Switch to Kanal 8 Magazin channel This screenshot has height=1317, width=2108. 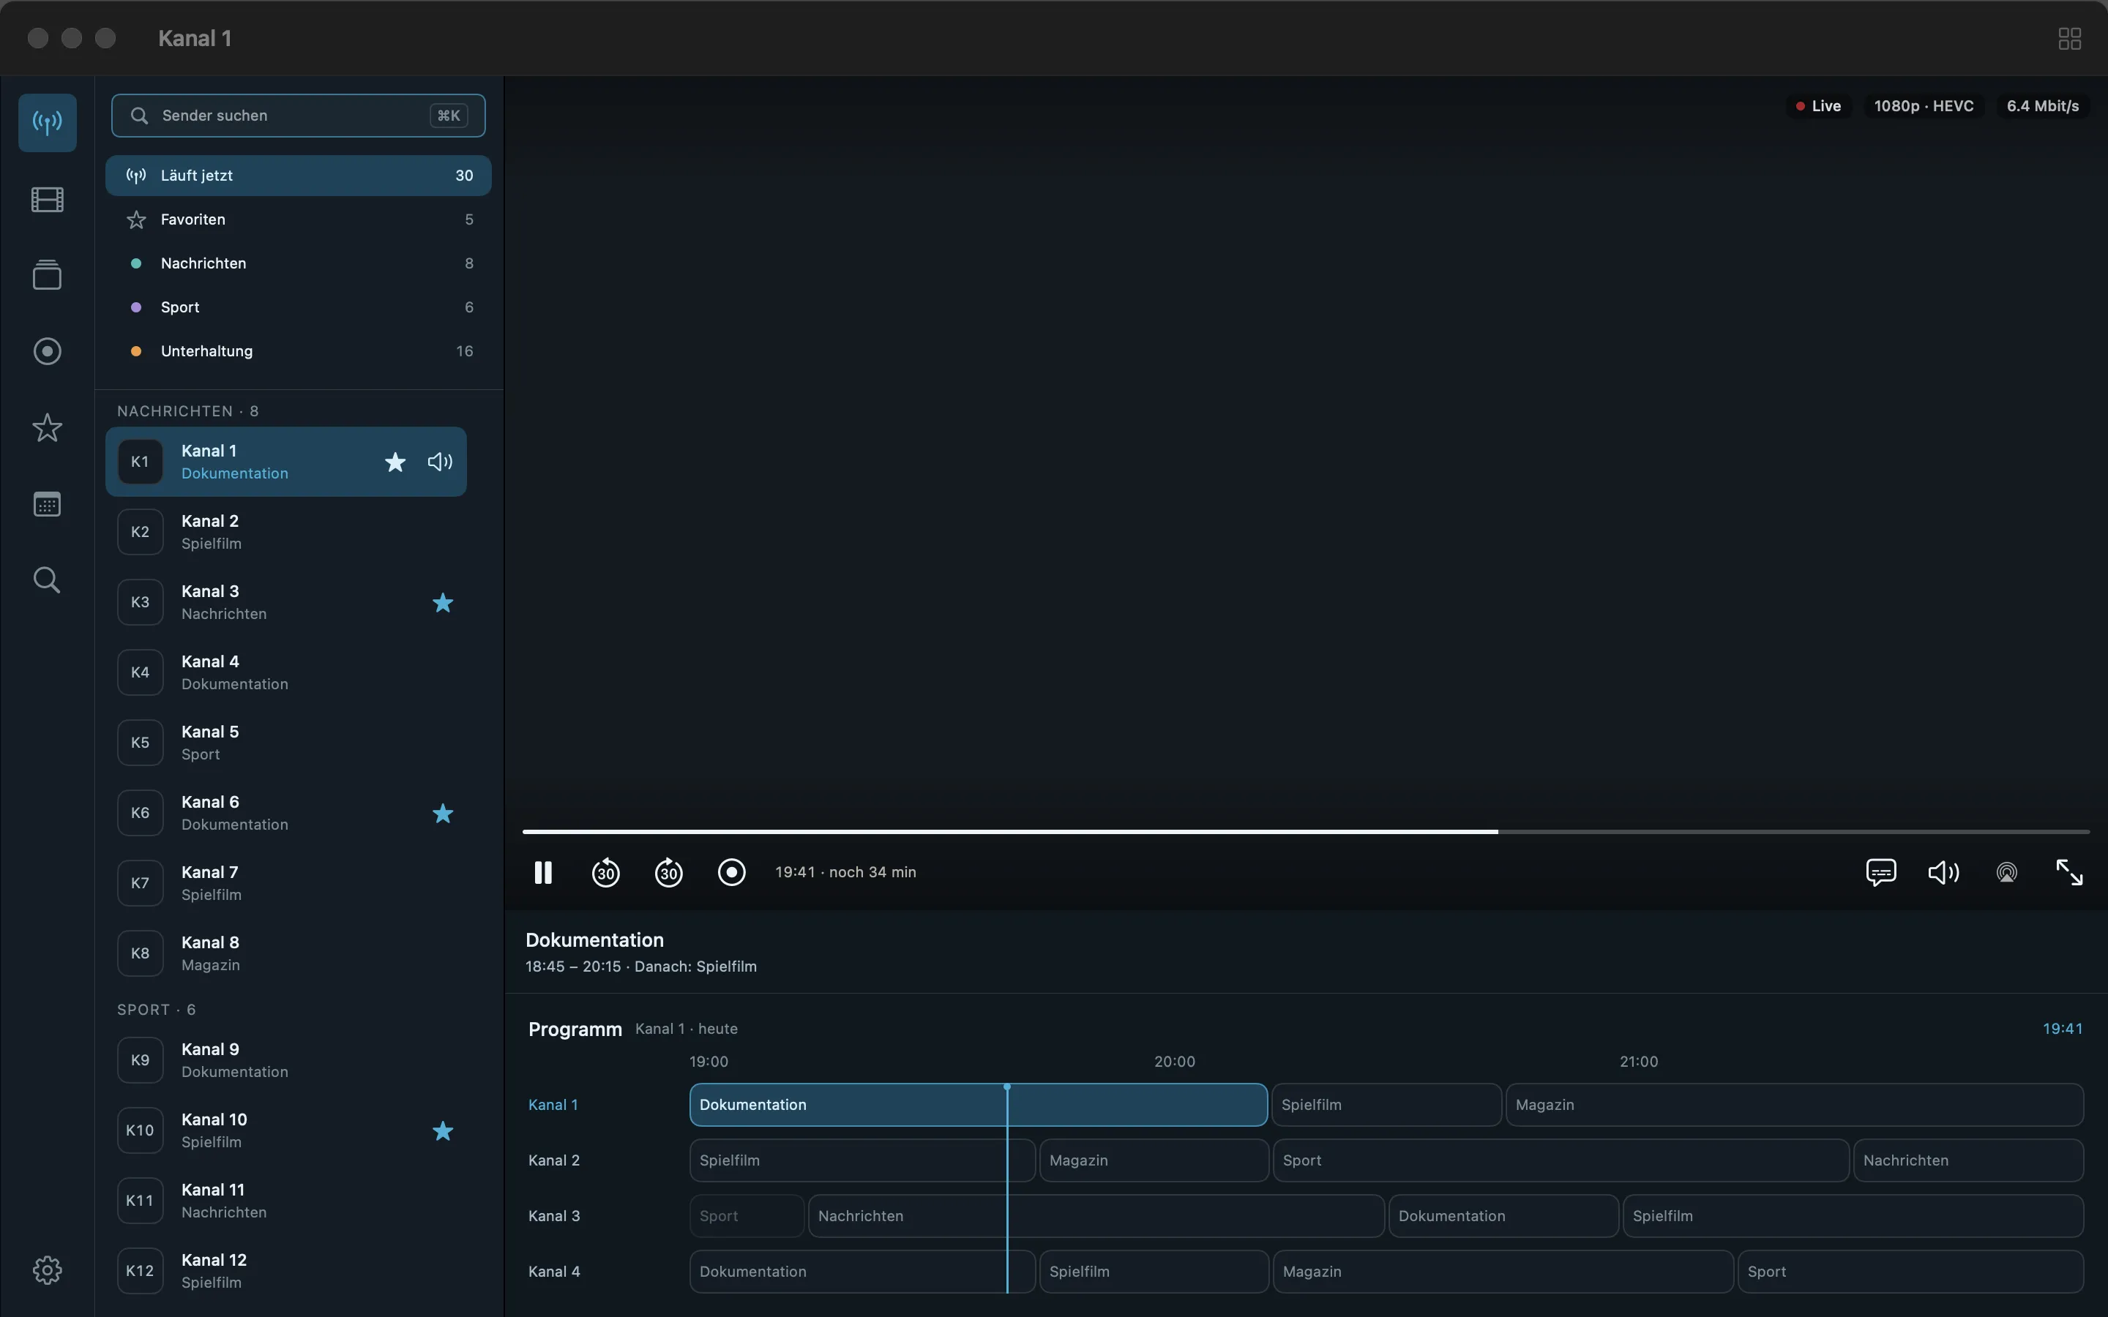coord(285,953)
